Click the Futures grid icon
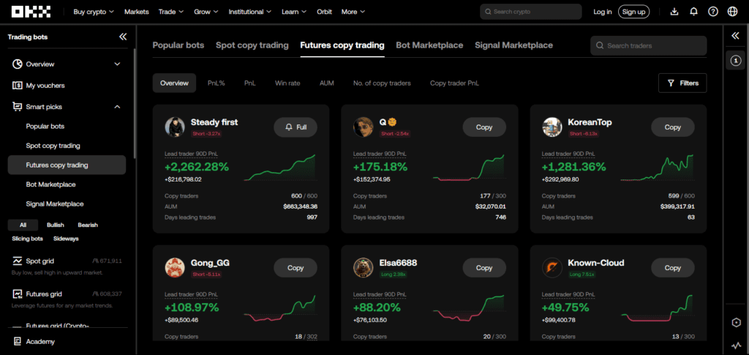The image size is (749, 355). point(18,294)
